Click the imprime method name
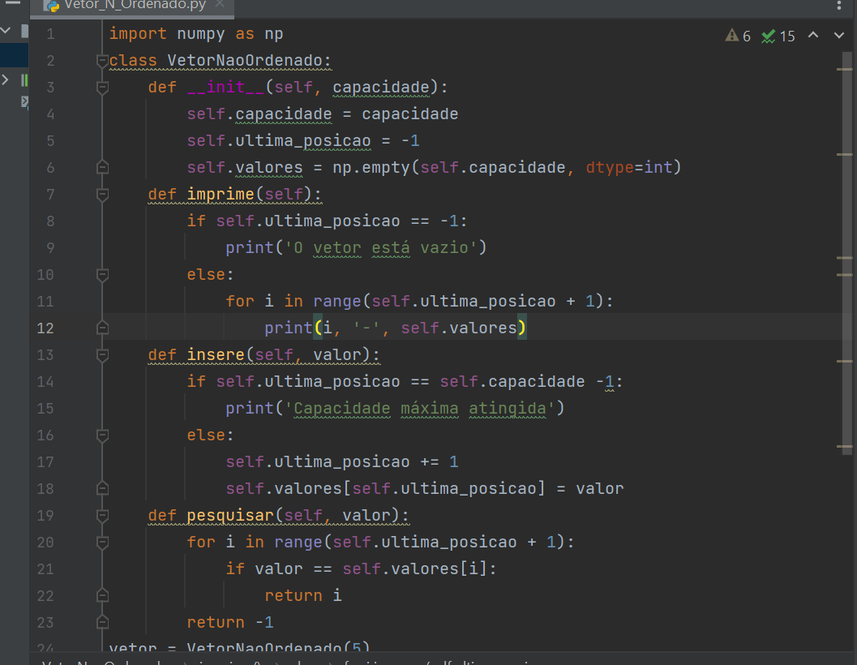 click(221, 194)
